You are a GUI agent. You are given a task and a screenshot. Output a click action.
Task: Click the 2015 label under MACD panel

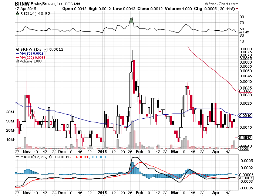point(102,193)
